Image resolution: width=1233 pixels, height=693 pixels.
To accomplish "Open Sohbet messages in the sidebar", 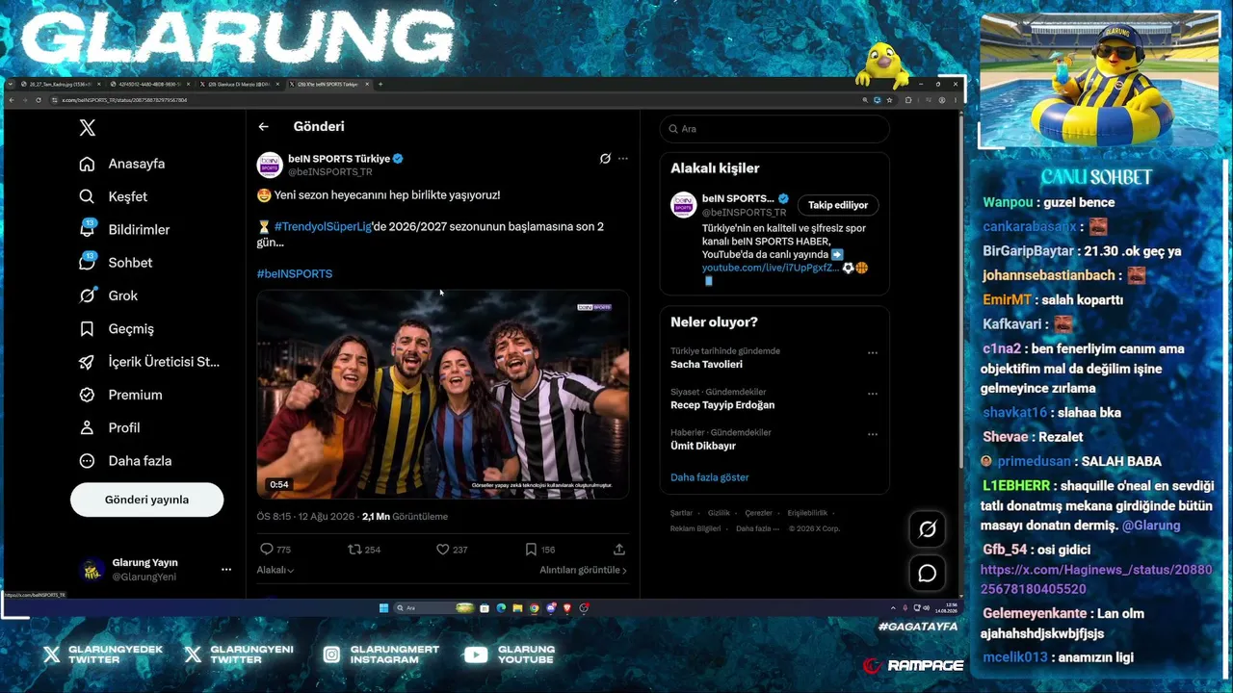I will tap(117, 262).
